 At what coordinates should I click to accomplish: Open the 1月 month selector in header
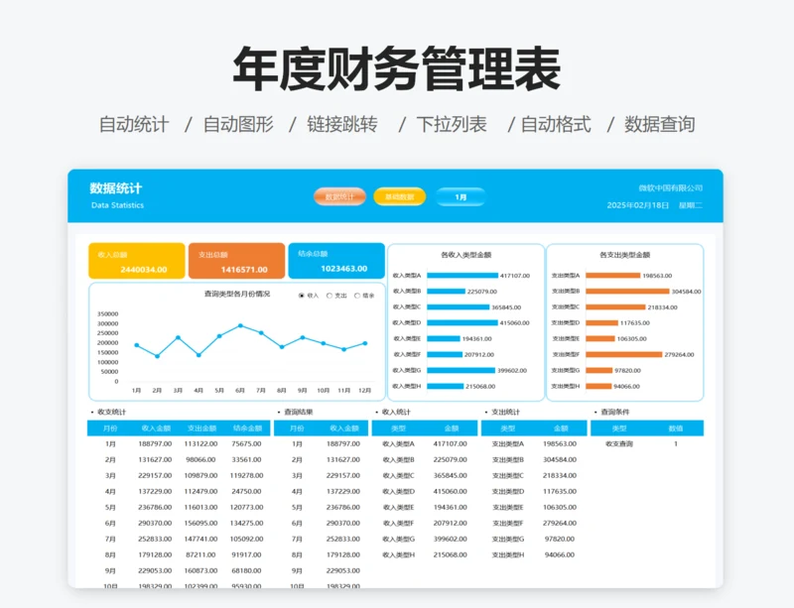tap(461, 197)
